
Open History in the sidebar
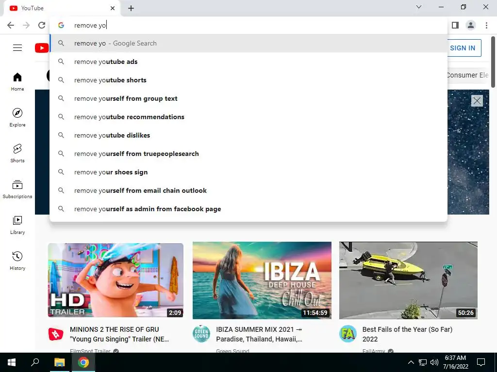coord(17,261)
